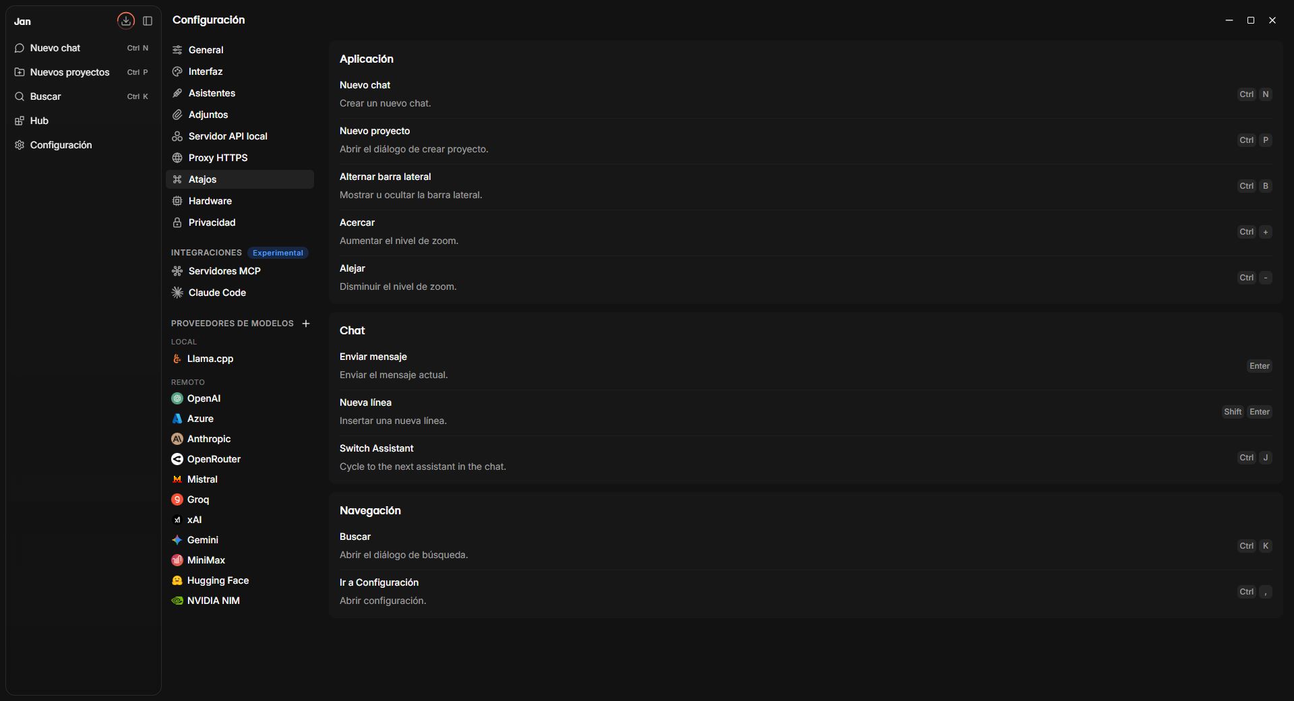Click the Anthropic logo icon
The width and height of the screenshot is (1294, 701).
[x=177, y=439]
